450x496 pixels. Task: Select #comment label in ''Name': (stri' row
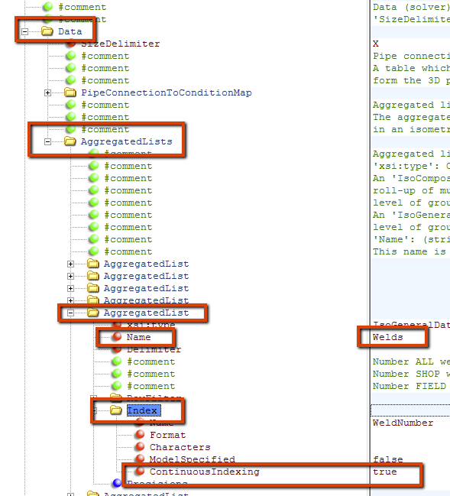[128, 239]
